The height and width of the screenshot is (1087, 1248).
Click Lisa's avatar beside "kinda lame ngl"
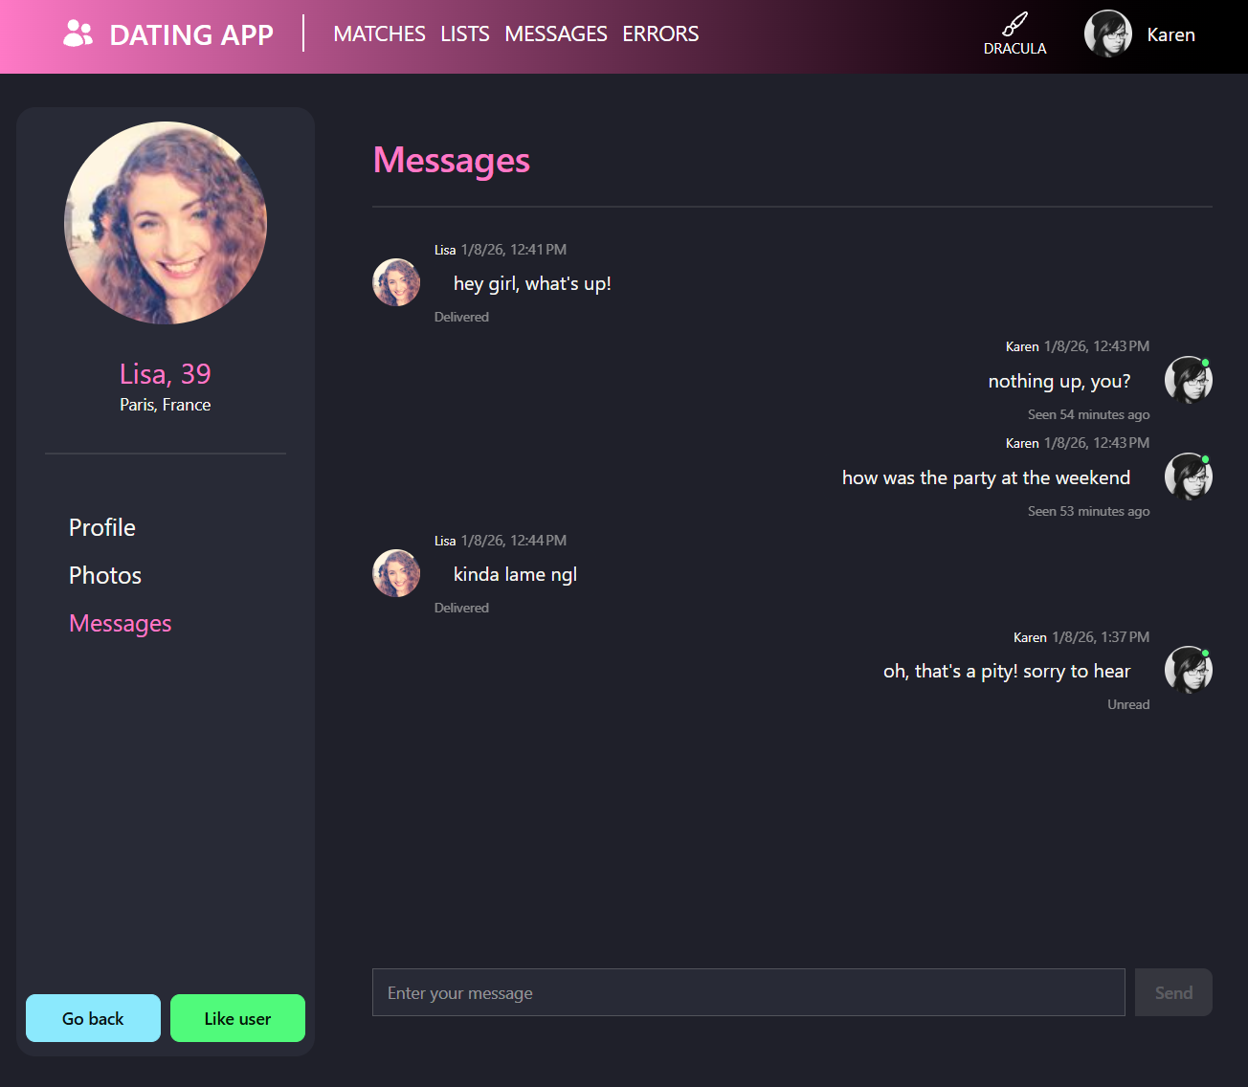pyautogui.click(x=396, y=573)
